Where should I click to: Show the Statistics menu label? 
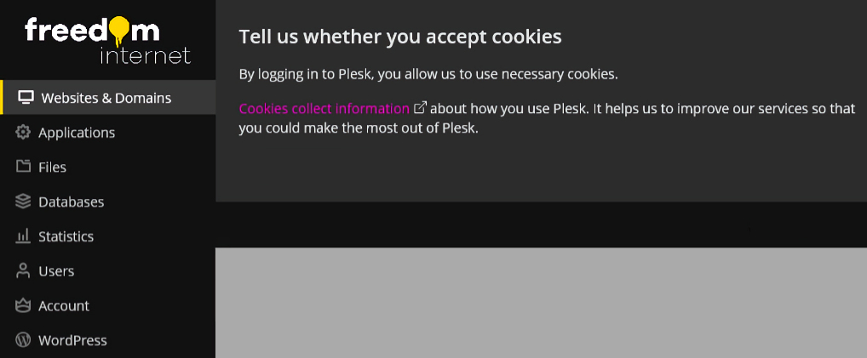tap(66, 236)
